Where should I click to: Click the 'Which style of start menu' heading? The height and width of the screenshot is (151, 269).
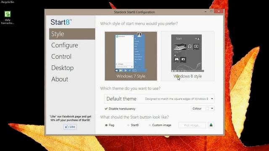click(139, 23)
